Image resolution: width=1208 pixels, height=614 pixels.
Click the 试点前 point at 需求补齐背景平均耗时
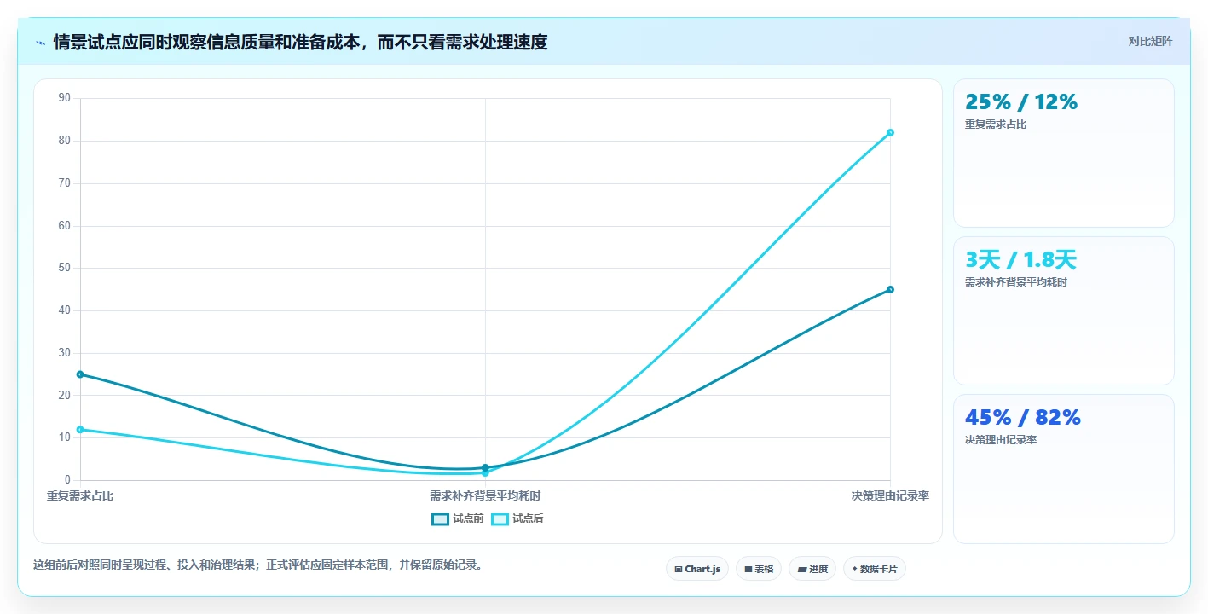point(485,467)
